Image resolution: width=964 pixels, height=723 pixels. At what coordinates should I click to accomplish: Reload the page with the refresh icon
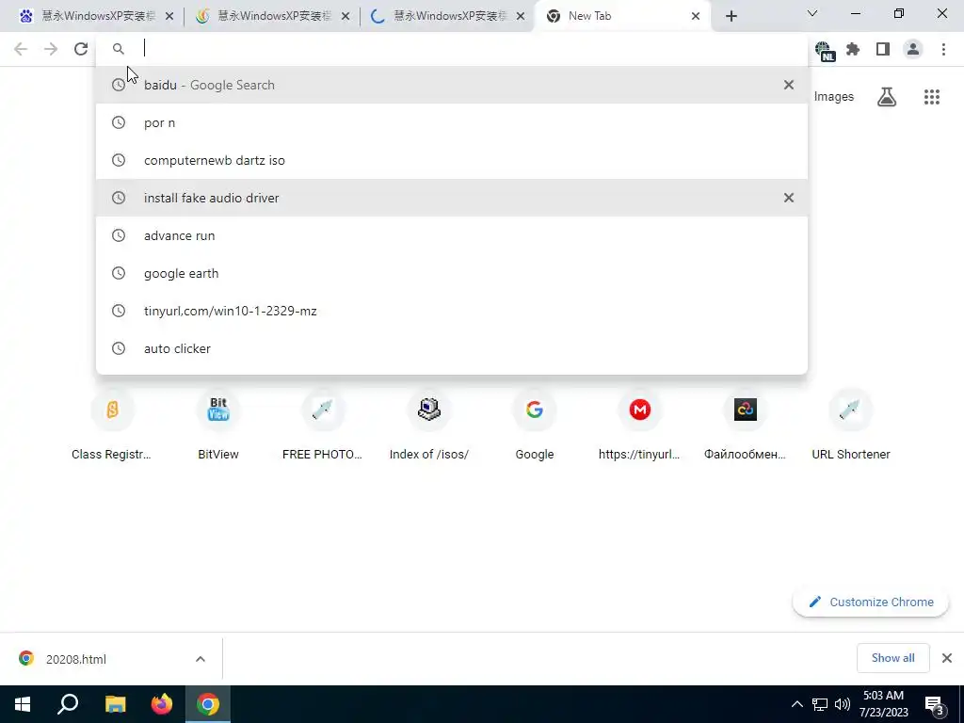tap(81, 49)
